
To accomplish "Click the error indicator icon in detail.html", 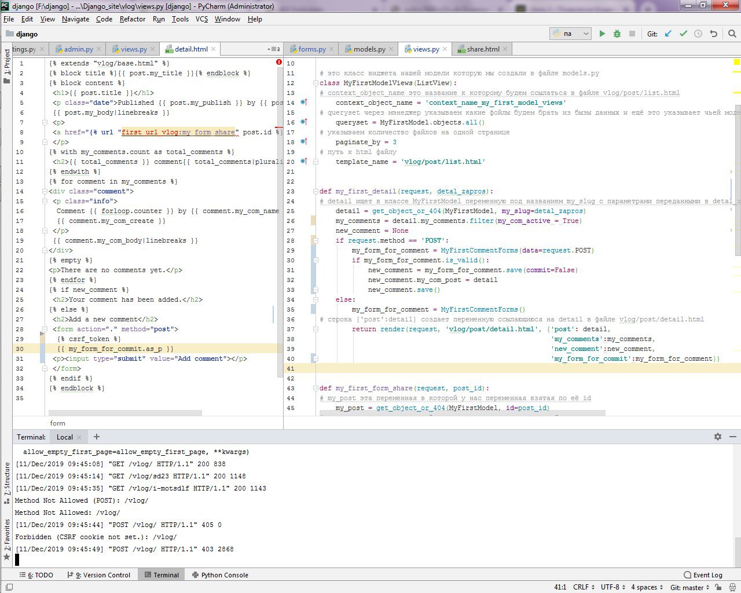I will click(x=279, y=62).
